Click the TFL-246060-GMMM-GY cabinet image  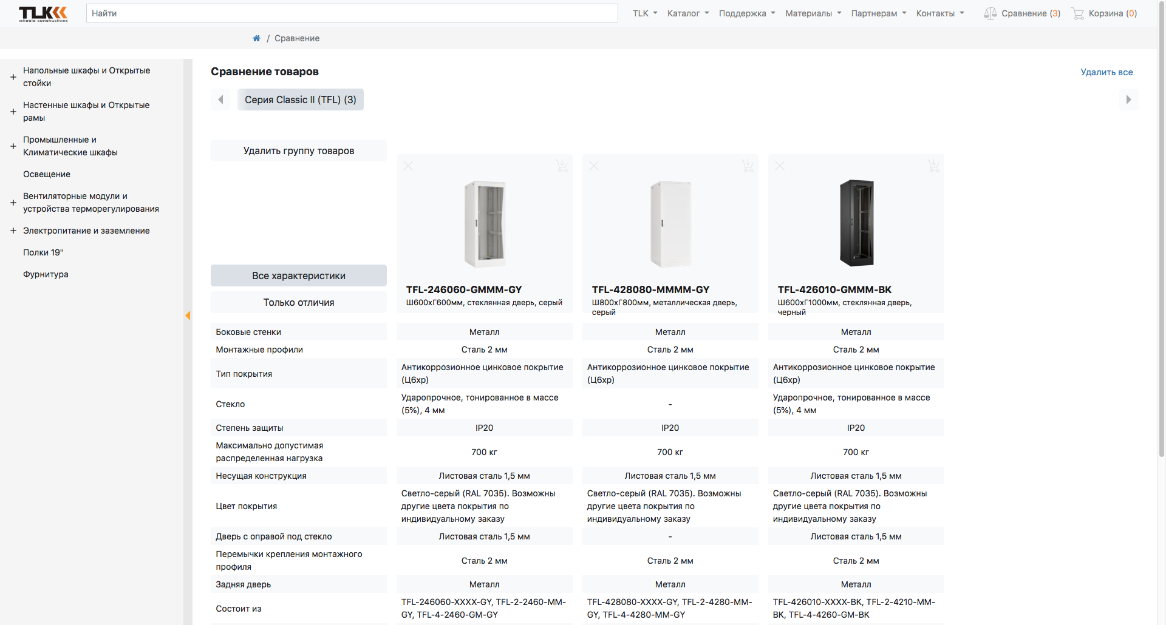tap(485, 223)
